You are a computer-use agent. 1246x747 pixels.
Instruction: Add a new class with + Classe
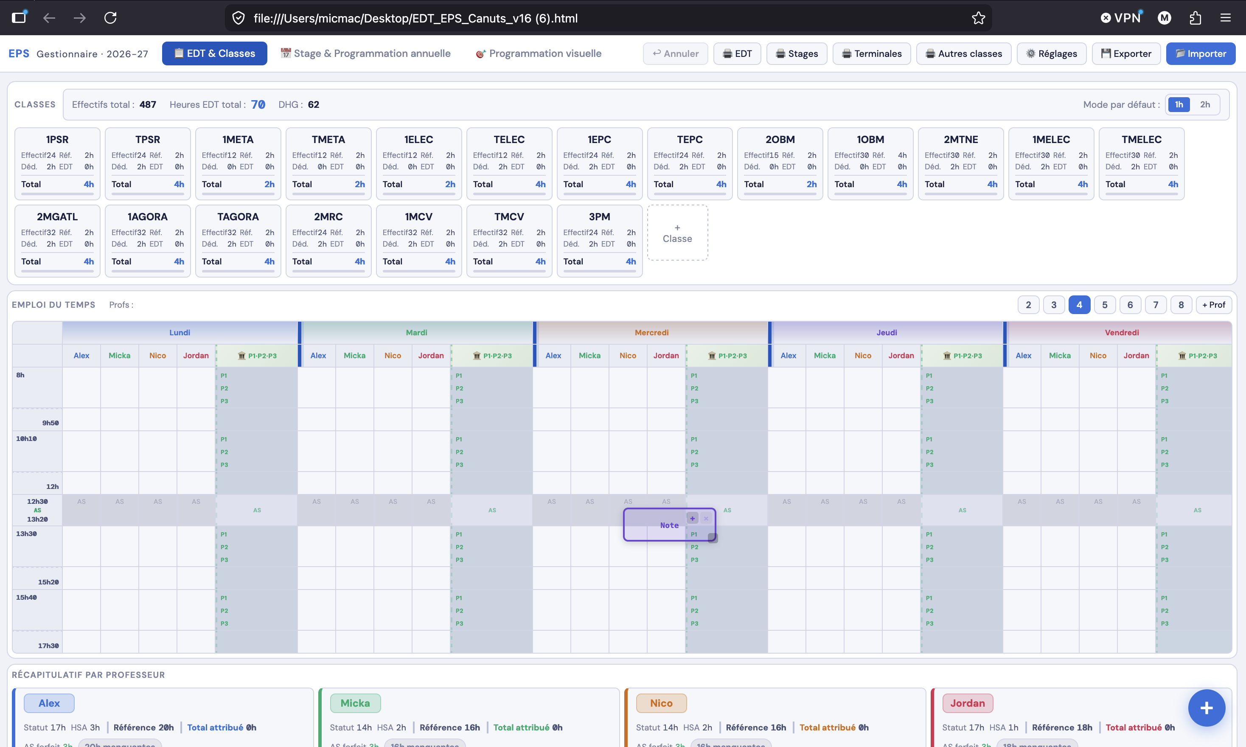(x=677, y=233)
